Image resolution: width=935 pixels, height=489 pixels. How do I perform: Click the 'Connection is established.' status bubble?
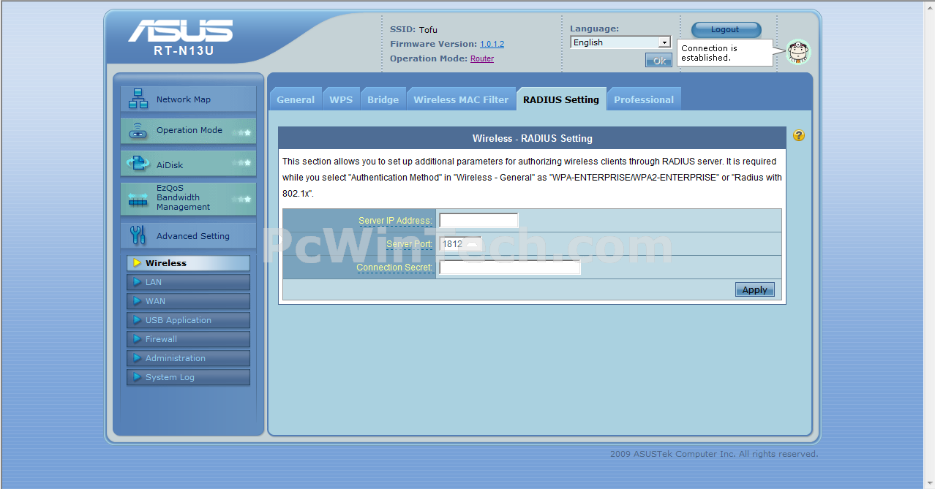725,53
